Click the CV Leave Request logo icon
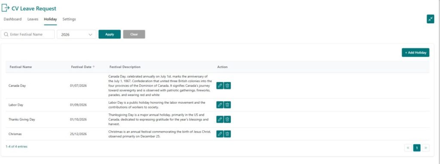This screenshot has height=164, width=440. (x=5, y=8)
